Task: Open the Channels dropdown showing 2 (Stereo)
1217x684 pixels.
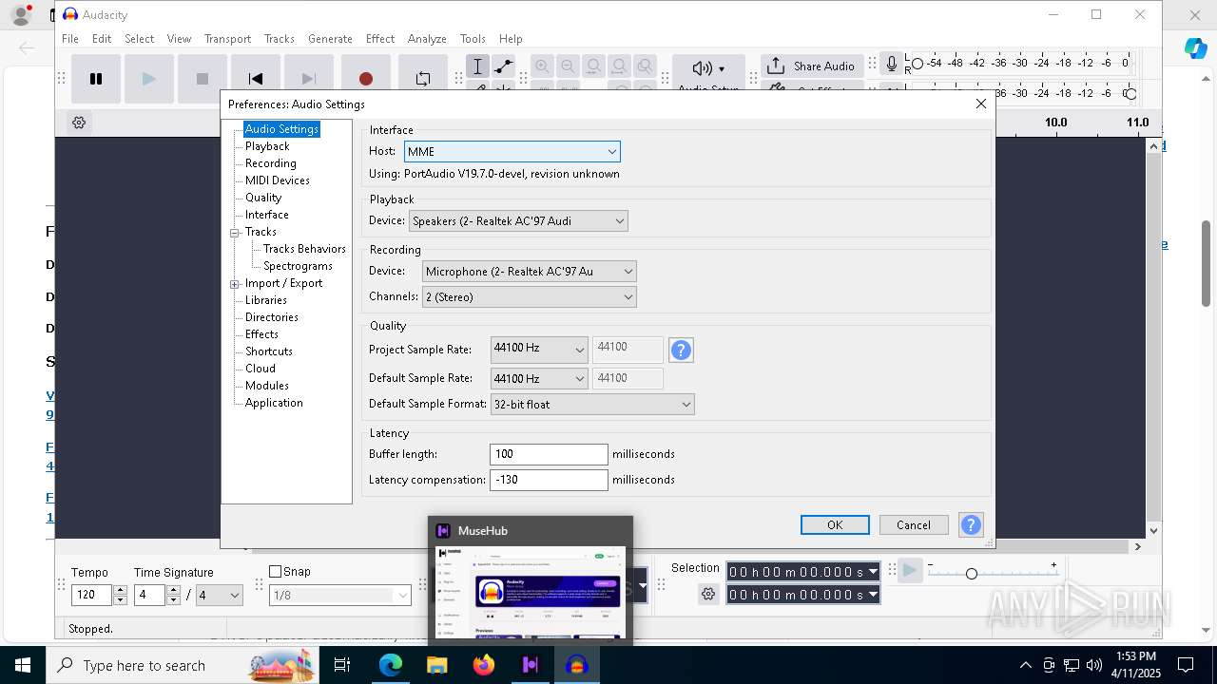Action: pyautogui.click(x=529, y=296)
